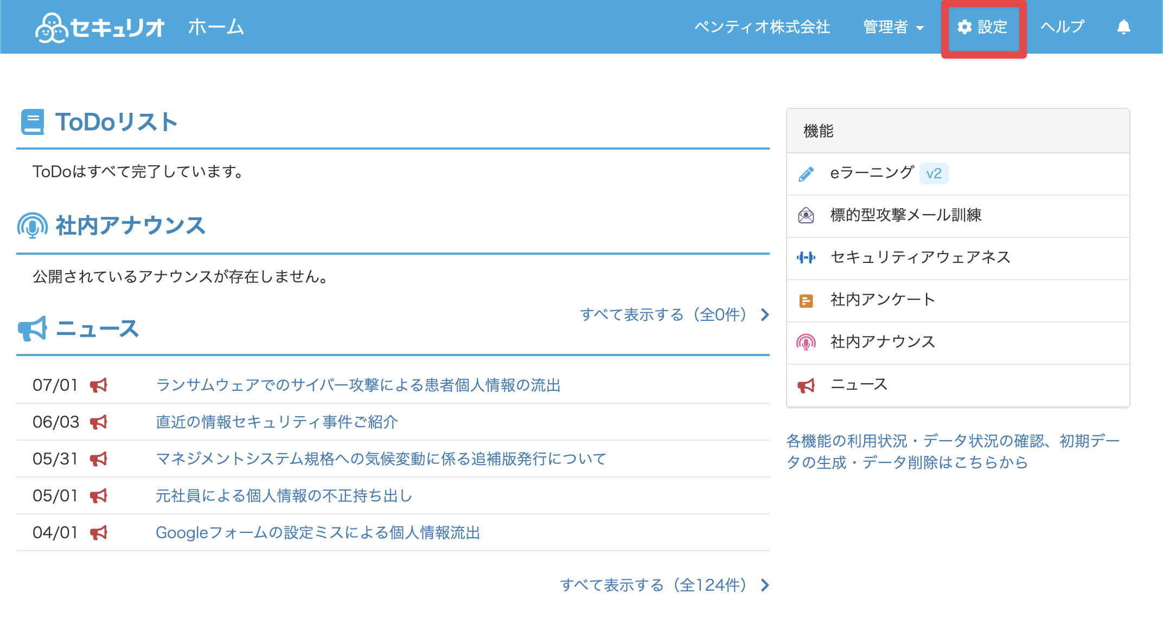The height and width of the screenshot is (632, 1163).
Task: Click the red ニュース sidebar megaphone icon
Action: point(806,385)
